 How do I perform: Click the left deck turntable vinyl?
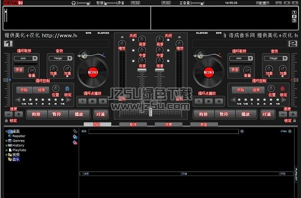tap(93, 72)
